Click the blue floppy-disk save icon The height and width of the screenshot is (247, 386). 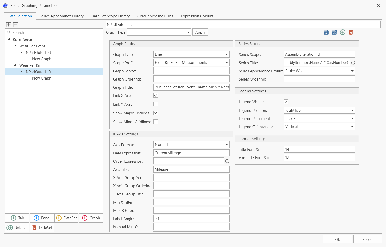(x=326, y=32)
